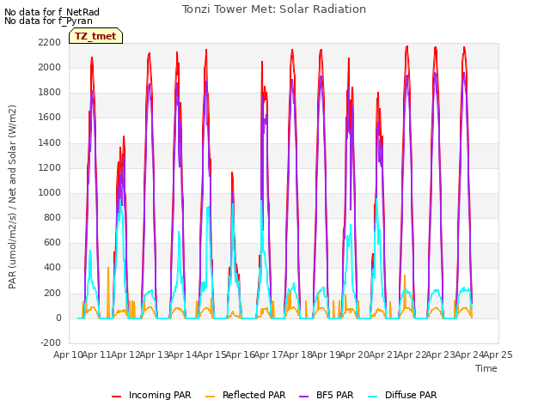
Task: Click the y-axis tick label 1800
Action: point(50,93)
